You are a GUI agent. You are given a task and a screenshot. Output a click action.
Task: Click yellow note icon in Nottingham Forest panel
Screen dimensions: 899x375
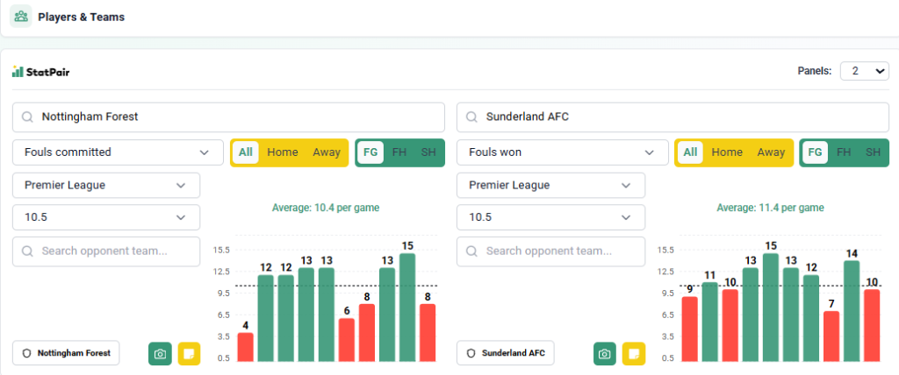tap(189, 353)
